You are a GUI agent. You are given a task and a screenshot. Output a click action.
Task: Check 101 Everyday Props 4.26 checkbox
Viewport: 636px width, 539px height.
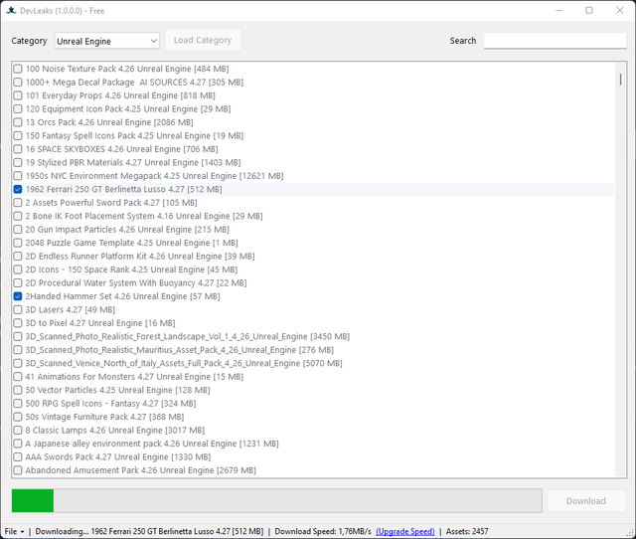click(18, 95)
